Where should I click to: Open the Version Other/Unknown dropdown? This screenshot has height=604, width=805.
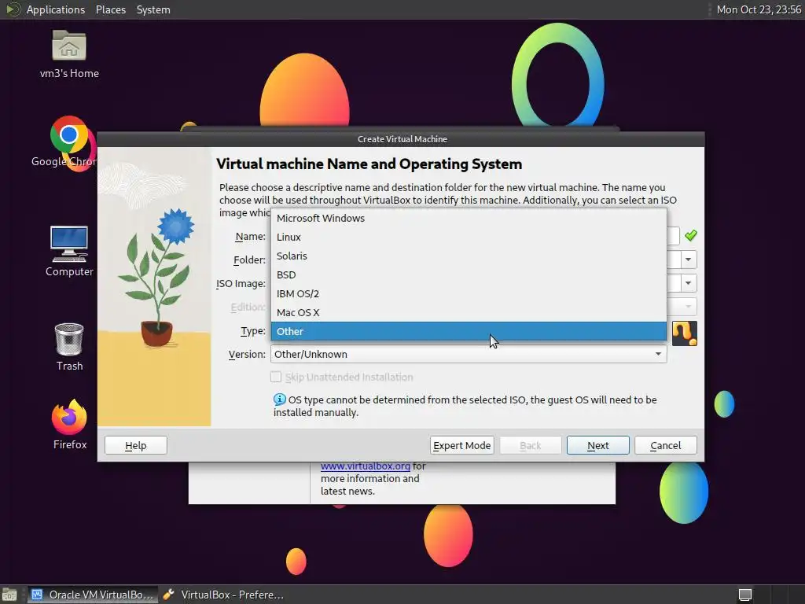click(x=469, y=354)
